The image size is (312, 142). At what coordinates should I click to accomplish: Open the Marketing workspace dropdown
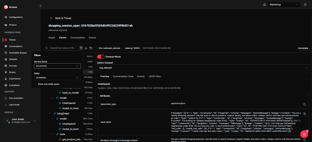pyautogui.click(x=284, y=5)
